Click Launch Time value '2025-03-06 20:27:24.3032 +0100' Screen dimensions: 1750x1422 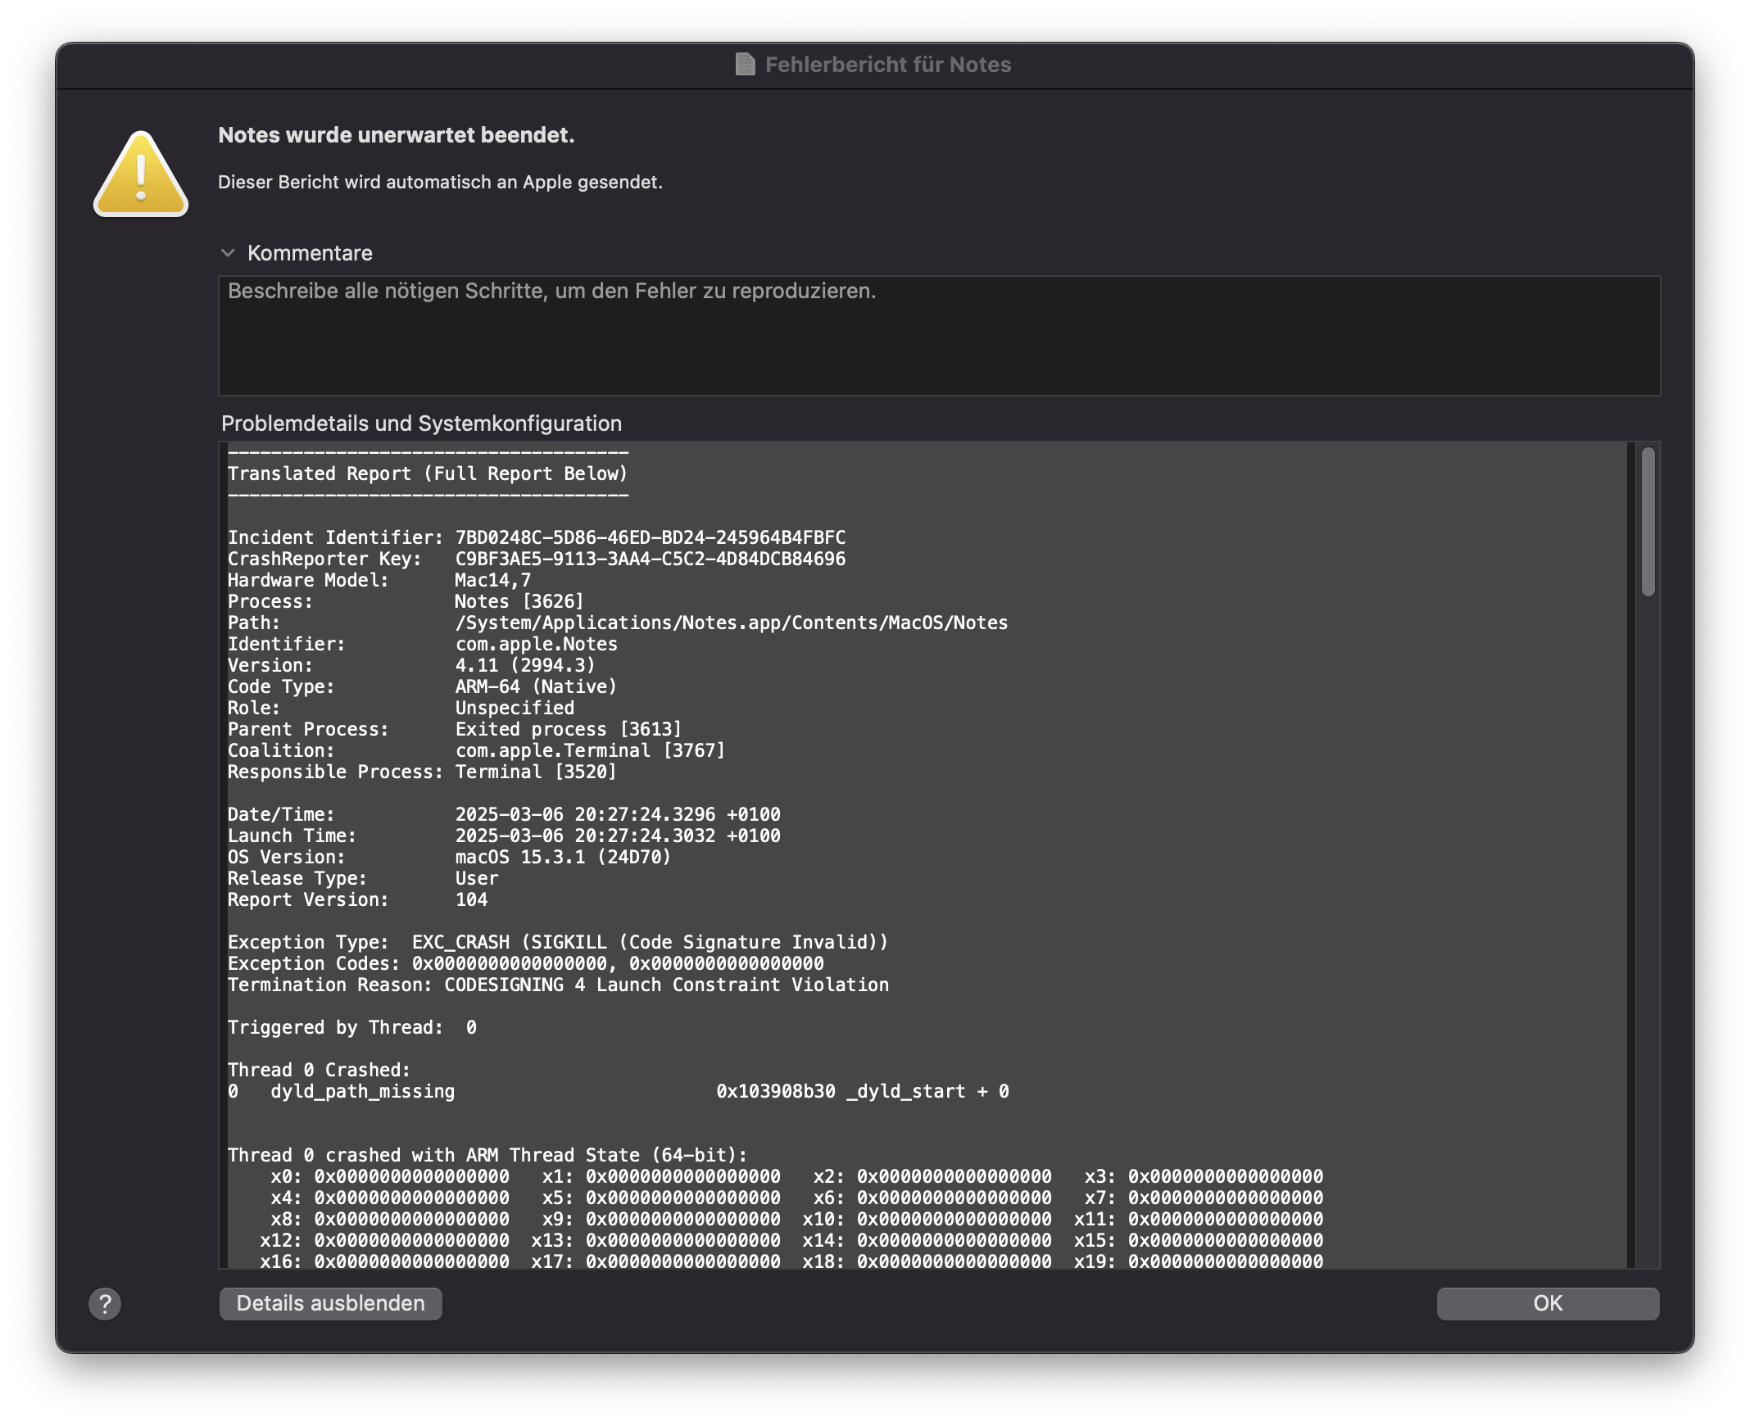pyautogui.click(x=618, y=836)
